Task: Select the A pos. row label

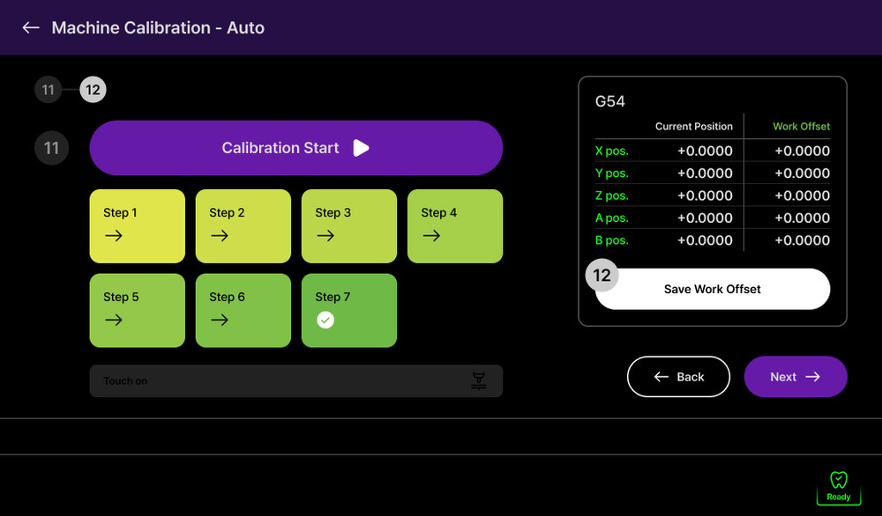Action: pyautogui.click(x=612, y=217)
